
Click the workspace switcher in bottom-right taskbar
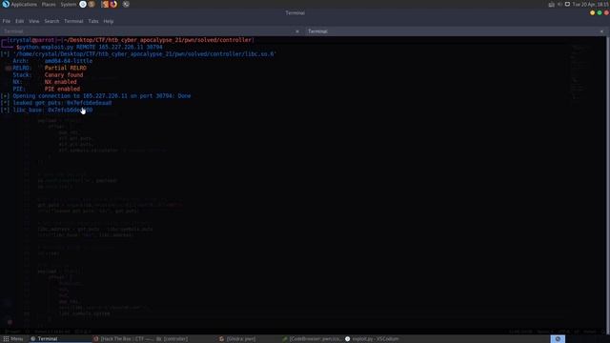[x=558, y=339]
